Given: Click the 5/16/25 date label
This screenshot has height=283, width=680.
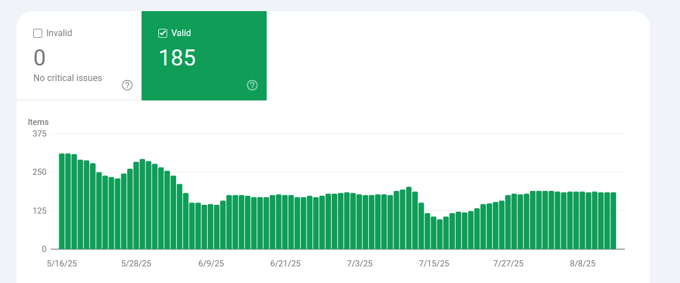Looking at the screenshot, I should tap(62, 264).
